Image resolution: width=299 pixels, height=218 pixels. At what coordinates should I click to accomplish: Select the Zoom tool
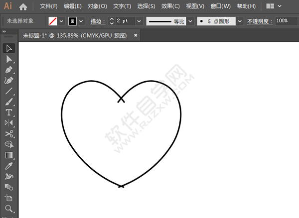point(9,209)
